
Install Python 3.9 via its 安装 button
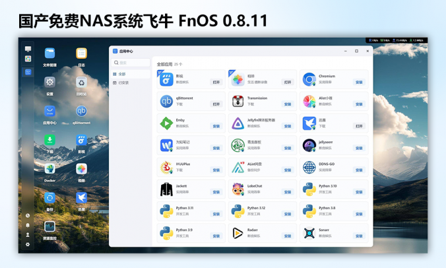216,236
